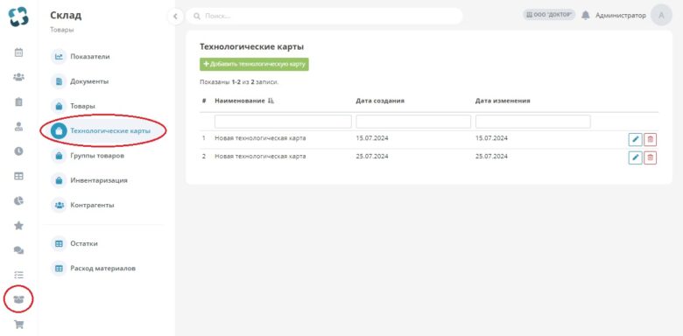Open the Документы menu item
The image size is (683, 336).
[x=89, y=81]
